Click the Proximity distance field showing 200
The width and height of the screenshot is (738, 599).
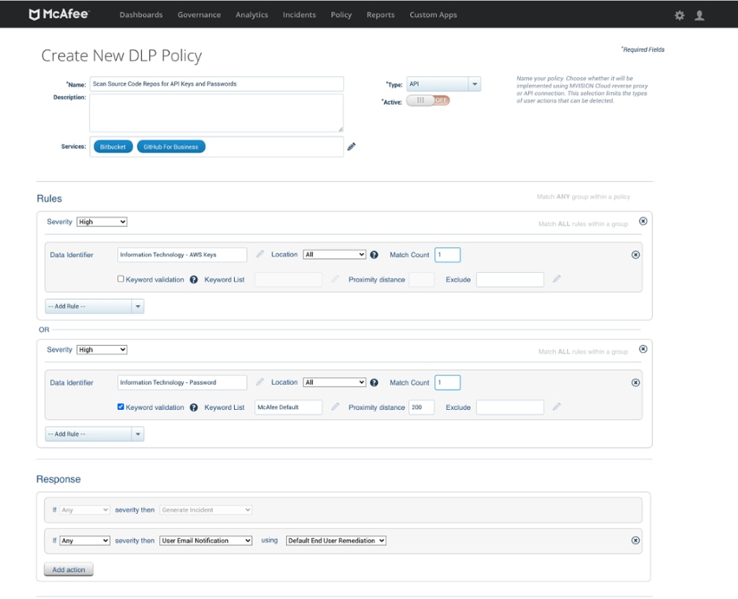[x=421, y=407]
